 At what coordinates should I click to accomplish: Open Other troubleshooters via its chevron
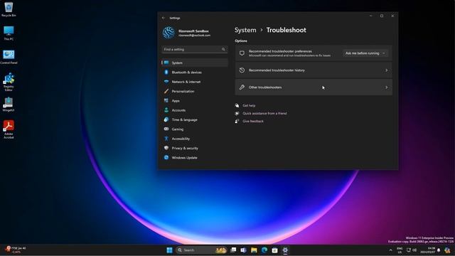coord(387,87)
